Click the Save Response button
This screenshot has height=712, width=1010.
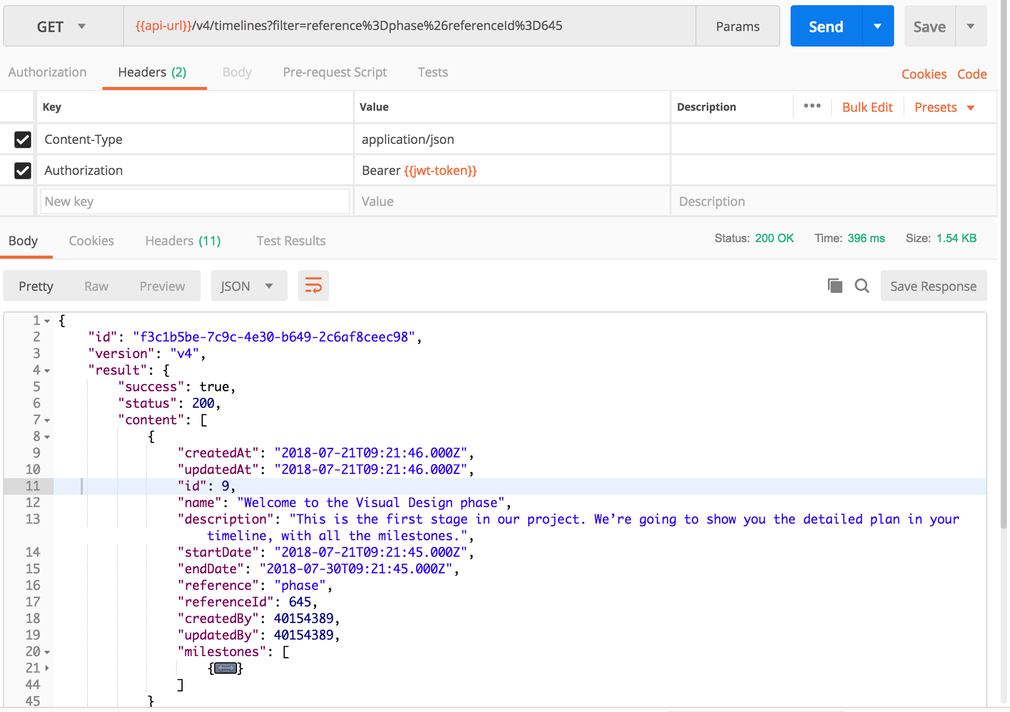[933, 286]
